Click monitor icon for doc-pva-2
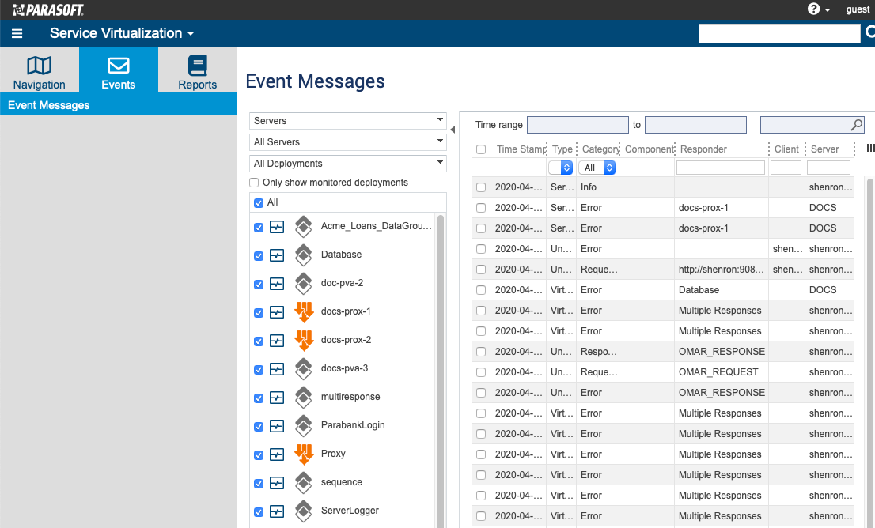 tap(277, 284)
